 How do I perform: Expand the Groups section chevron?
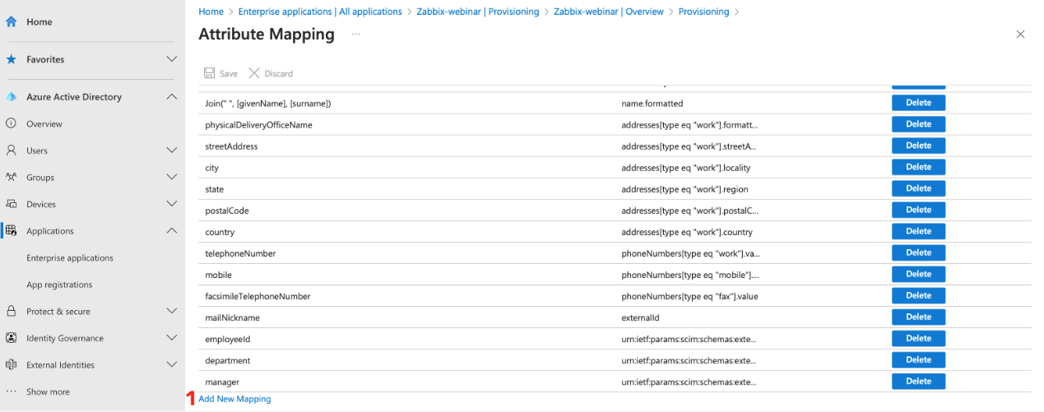[x=171, y=177]
